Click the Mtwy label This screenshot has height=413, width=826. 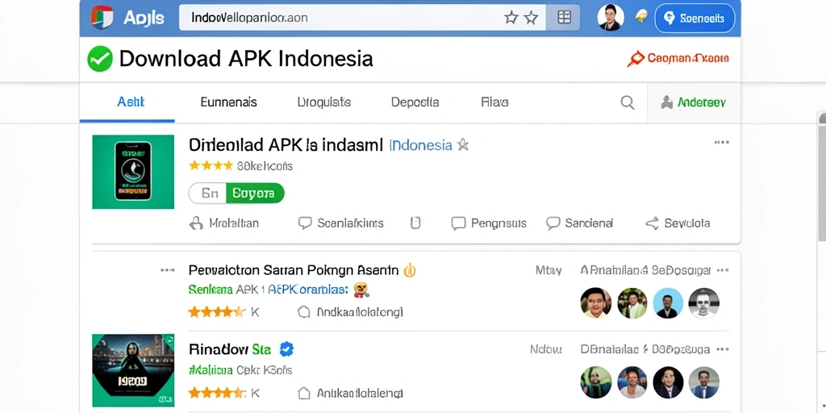point(549,271)
